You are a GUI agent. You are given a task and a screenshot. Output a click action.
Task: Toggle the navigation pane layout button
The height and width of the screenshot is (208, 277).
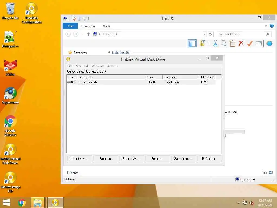tap(192, 43)
